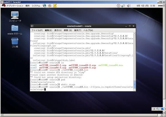Screen dimensions: 166x117
Task: Click the VNC window title icon
Action: (x=2, y=2)
